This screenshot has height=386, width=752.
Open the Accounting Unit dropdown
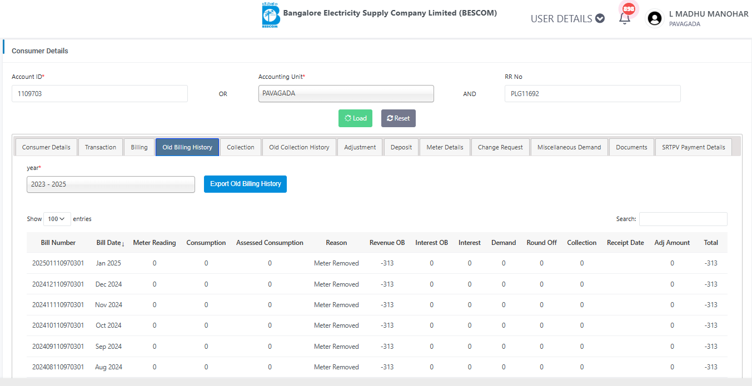coord(346,93)
